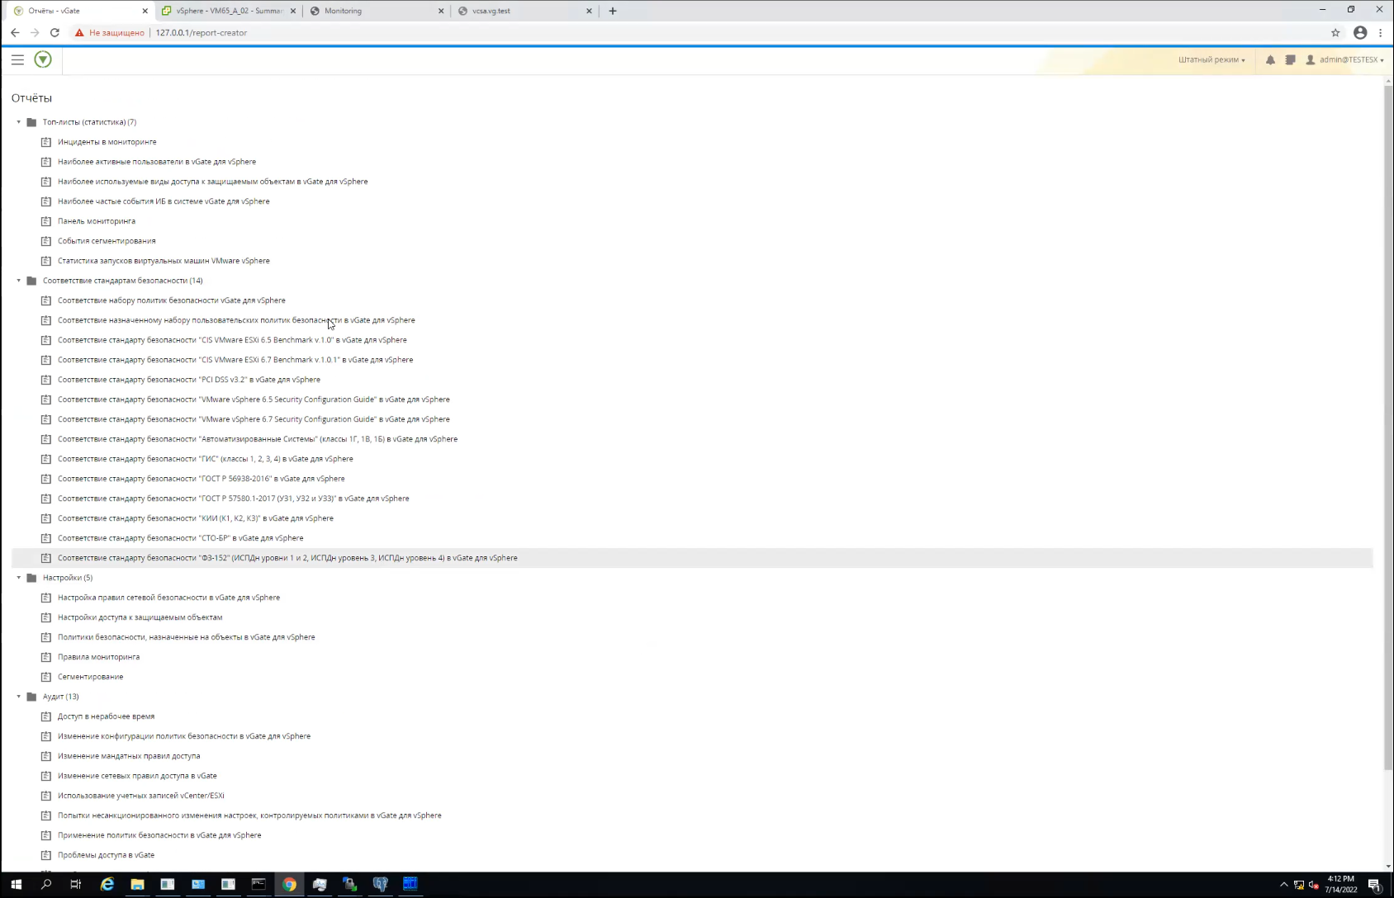The width and height of the screenshot is (1394, 898).
Task: Open the notifications bell
Action: [x=1270, y=59]
